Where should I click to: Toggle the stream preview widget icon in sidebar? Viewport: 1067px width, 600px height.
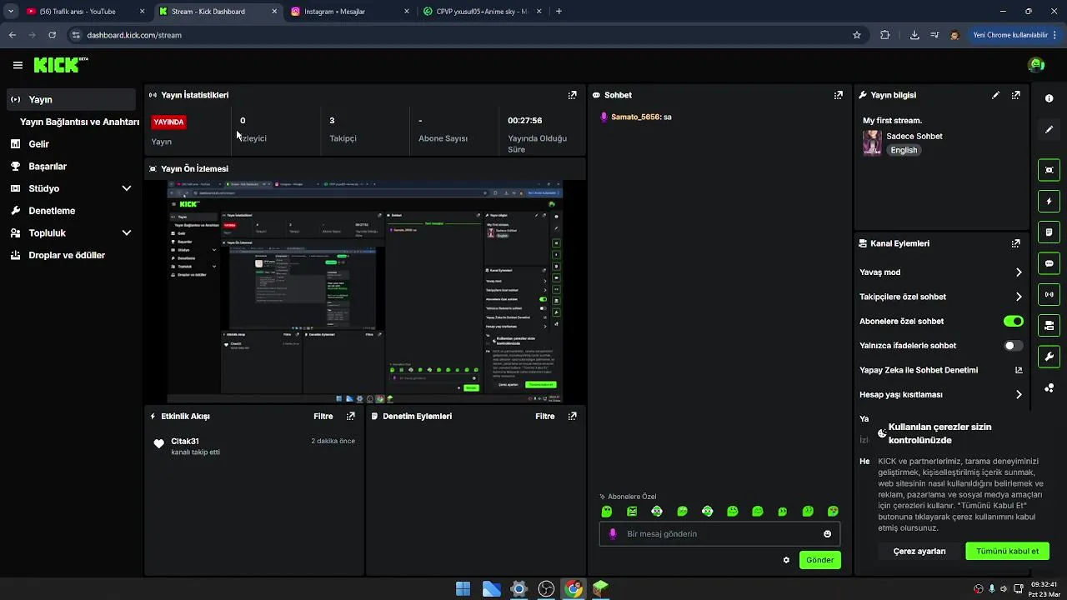tap(1049, 170)
